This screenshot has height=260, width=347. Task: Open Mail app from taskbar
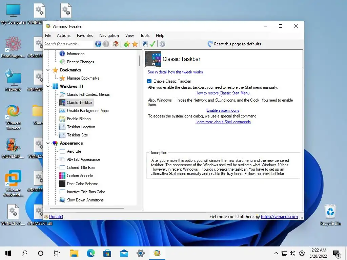pos(124,253)
